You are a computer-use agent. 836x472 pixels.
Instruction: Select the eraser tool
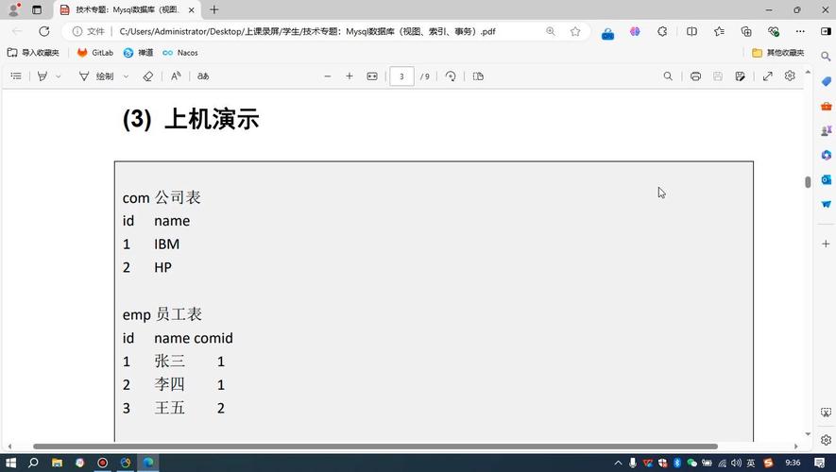coord(148,76)
